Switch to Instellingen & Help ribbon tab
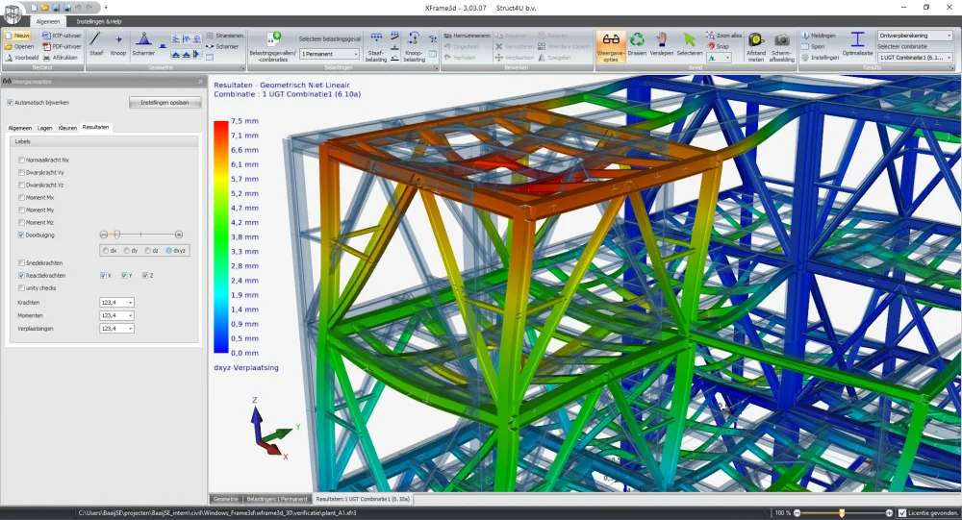Screen dimensions: 962x520 [99, 21]
